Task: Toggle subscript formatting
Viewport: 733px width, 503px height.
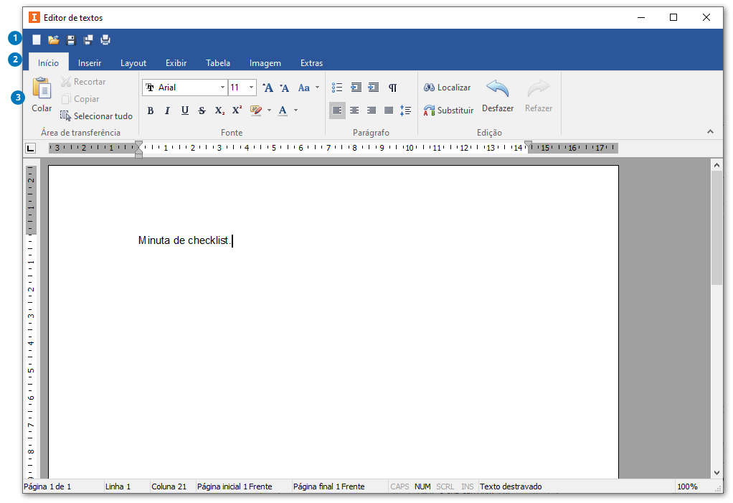Action: tap(219, 111)
